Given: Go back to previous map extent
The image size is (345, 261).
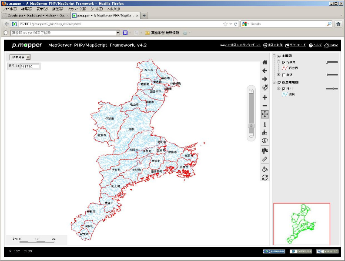Looking at the screenshot, I should pos(265,70).
